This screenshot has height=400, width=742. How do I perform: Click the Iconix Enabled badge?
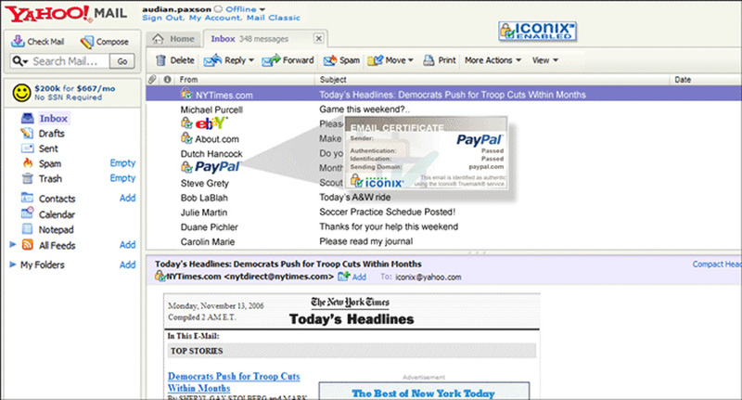pyautogui.click(x=538, y=32)
